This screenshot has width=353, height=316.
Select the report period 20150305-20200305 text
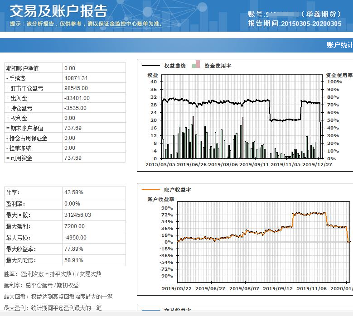[x=311, y=24]
